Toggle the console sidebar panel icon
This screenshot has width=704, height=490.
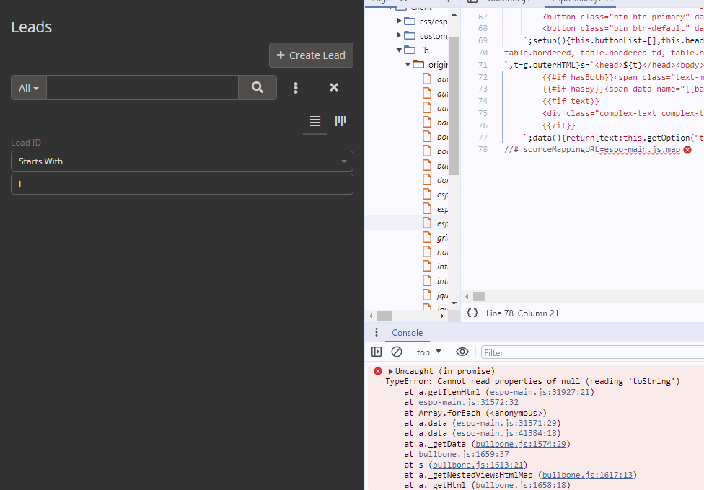click(x=377, y=352)
